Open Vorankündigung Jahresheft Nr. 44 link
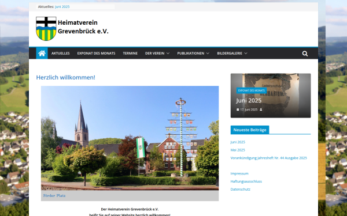 269,158
